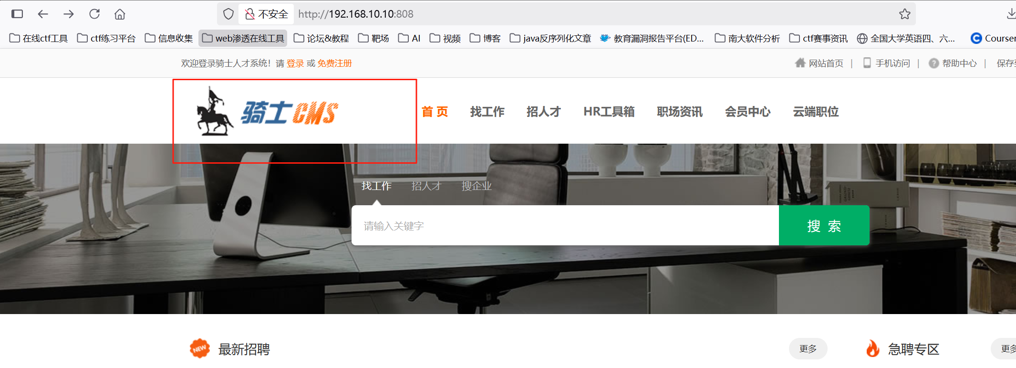Open AI bookmark folder
Viewport: 1016px width, 368px height.
tap(409, 38)
